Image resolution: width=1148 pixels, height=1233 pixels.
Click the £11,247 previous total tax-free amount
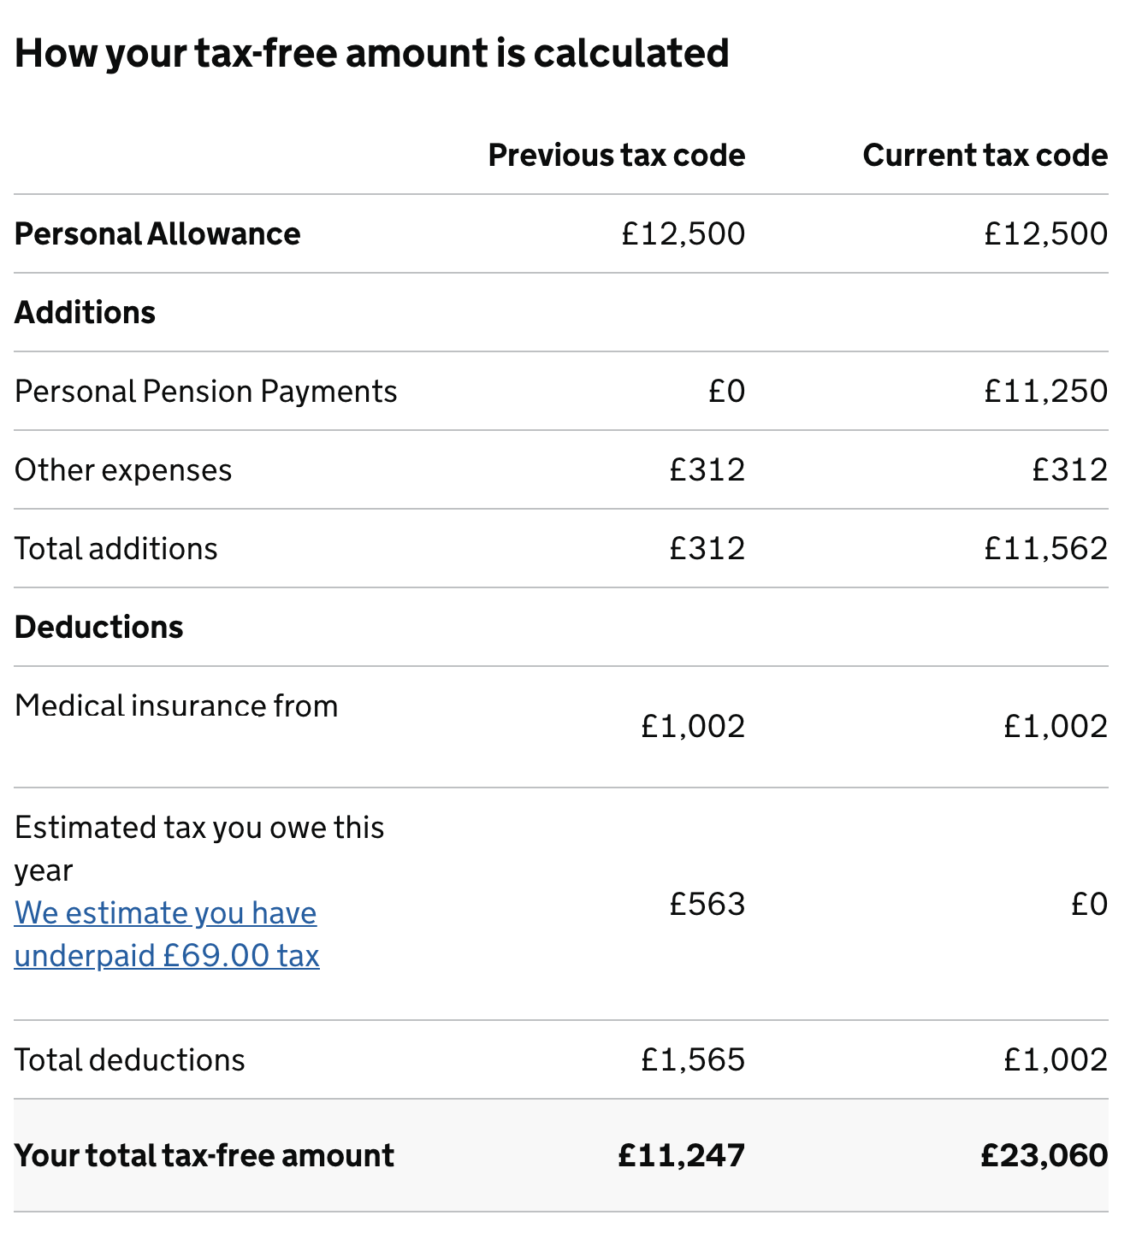[681, 1156]
